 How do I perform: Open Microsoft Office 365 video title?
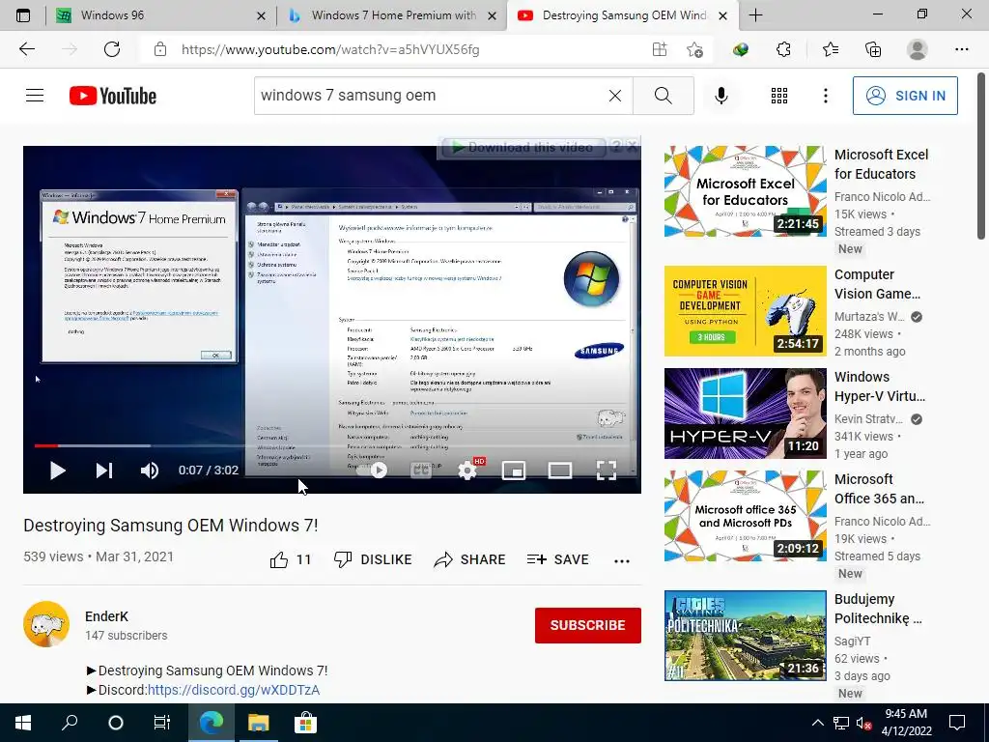coord(879,489)
